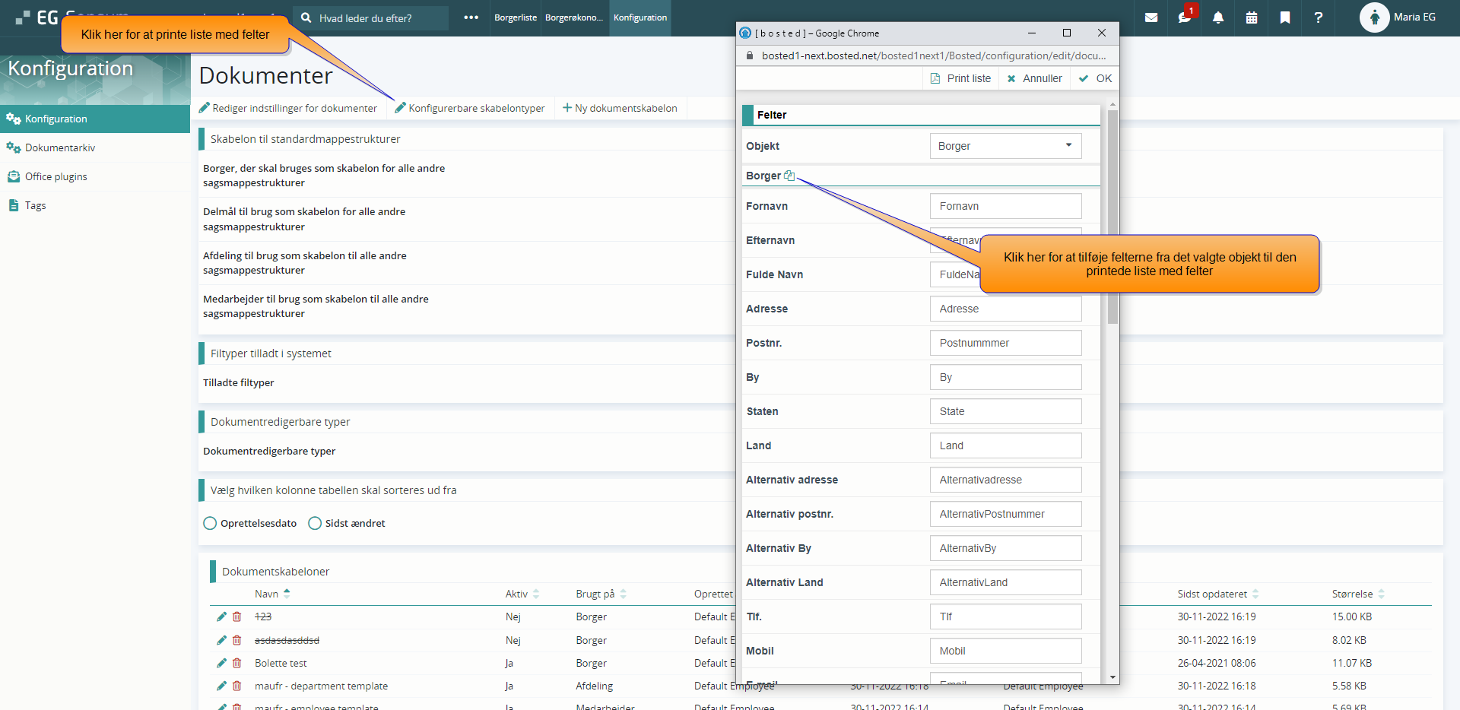Click Annuller button in popup
1460x710 pixels.
pos(1034,78)
